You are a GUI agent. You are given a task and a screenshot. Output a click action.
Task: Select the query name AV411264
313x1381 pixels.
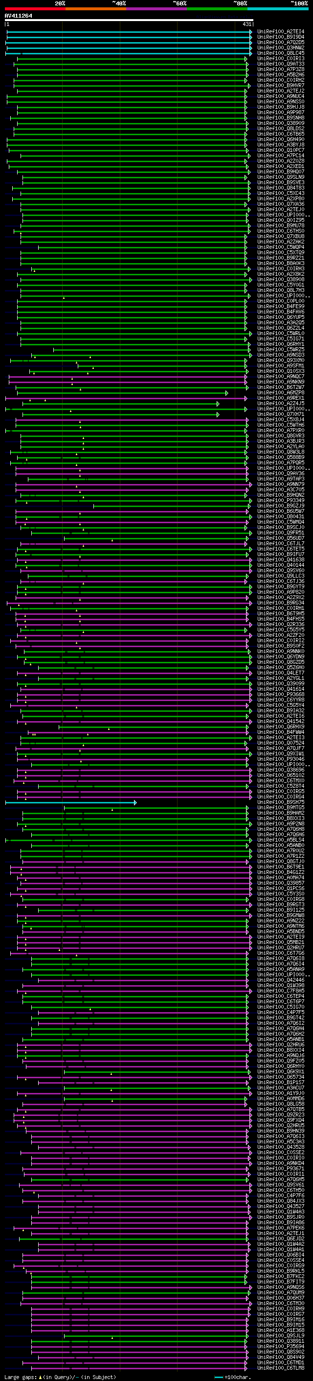18,16
